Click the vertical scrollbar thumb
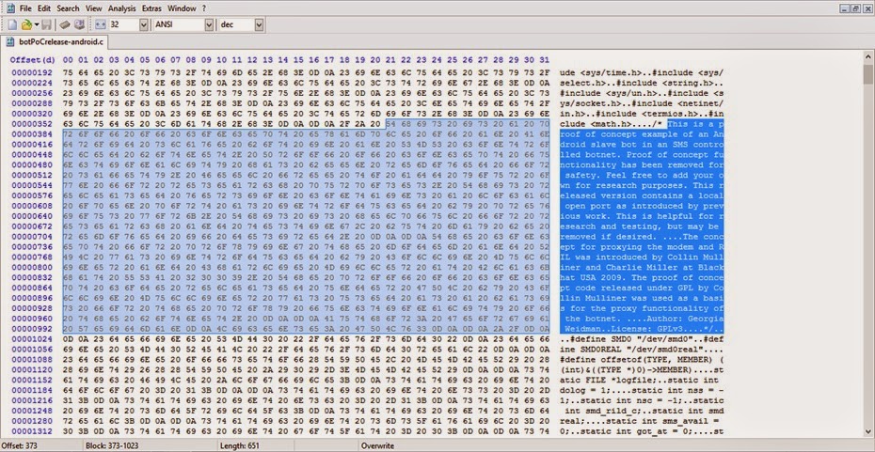875x452 pixels. point(868,73)
